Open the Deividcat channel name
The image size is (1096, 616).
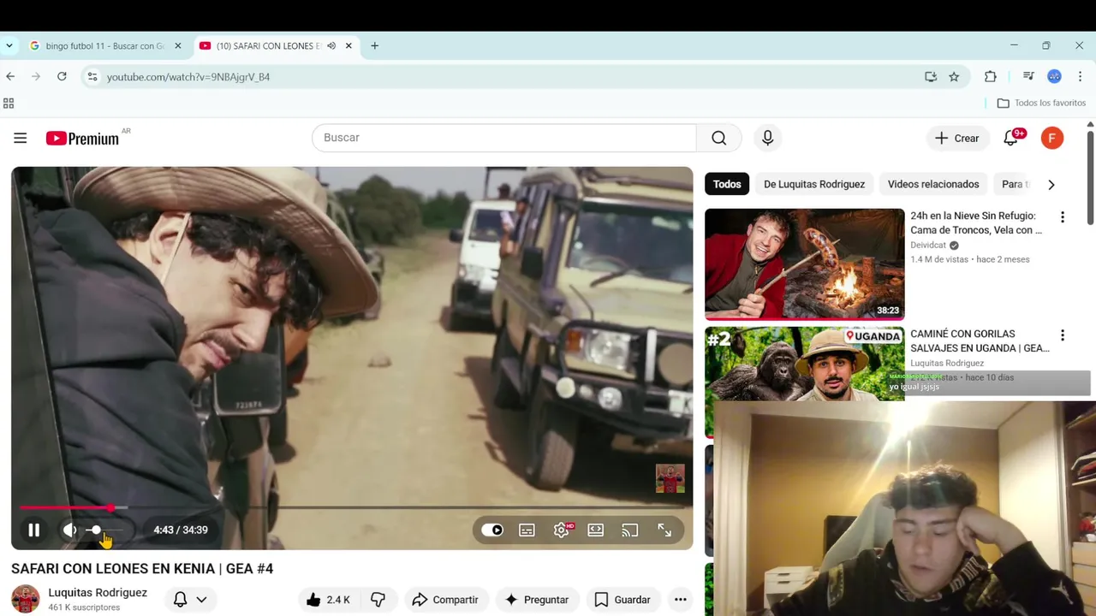(x=928, y=245)
